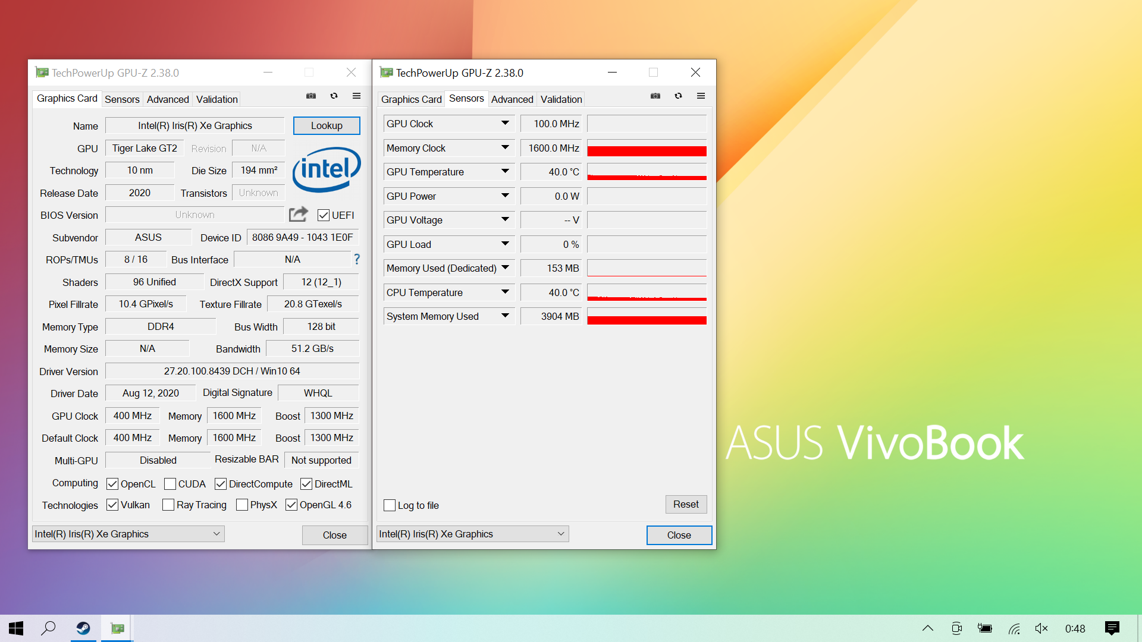1142x642 pixels.
Task: Launch Steam from the taskbar
Action: click(83, 628)
